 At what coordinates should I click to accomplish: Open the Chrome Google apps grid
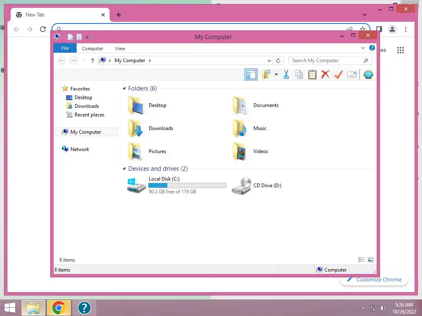401,50
